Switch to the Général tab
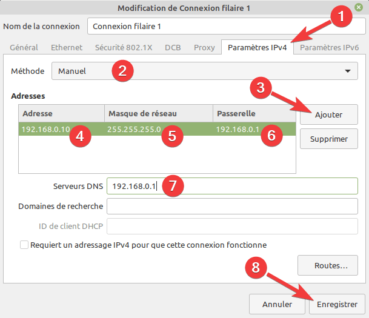Image resolution: width=369 pixels, height=318 pixels. tap(24, 47)
